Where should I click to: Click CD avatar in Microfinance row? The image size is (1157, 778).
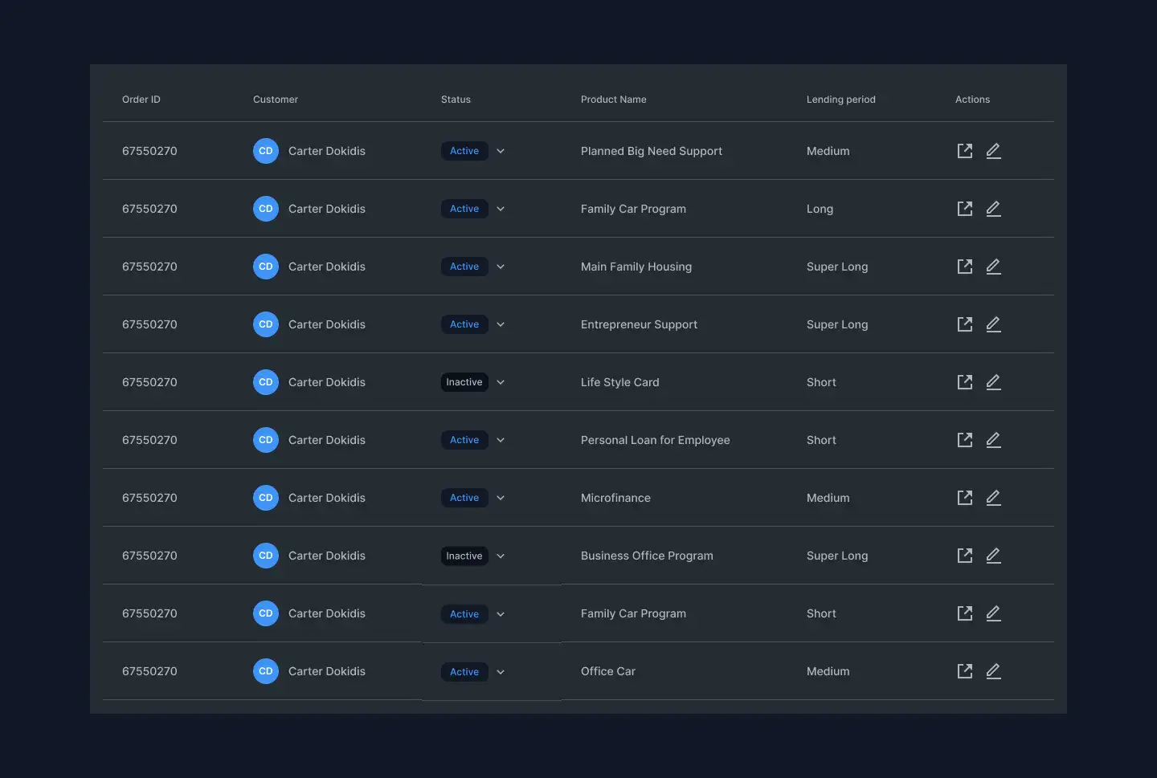pyautogui.click(x=266, y=498)
